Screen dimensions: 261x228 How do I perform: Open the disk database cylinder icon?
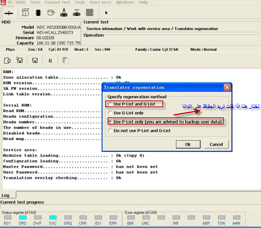(x=51, y=13)
